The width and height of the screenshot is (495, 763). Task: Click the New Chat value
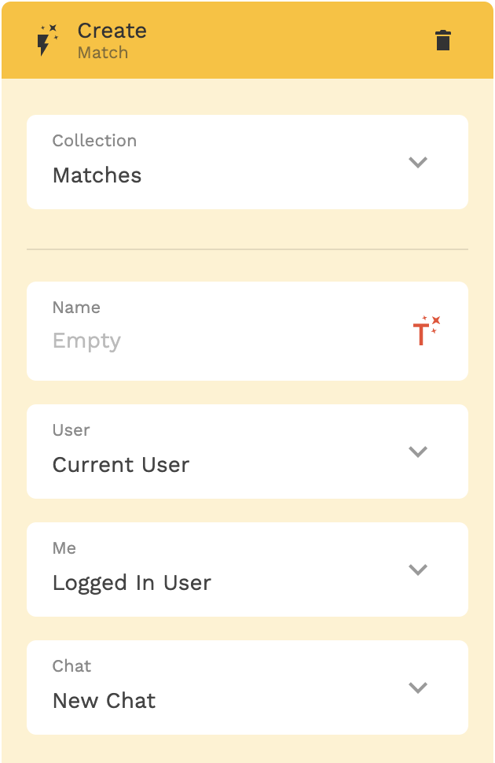pos(104,701)
